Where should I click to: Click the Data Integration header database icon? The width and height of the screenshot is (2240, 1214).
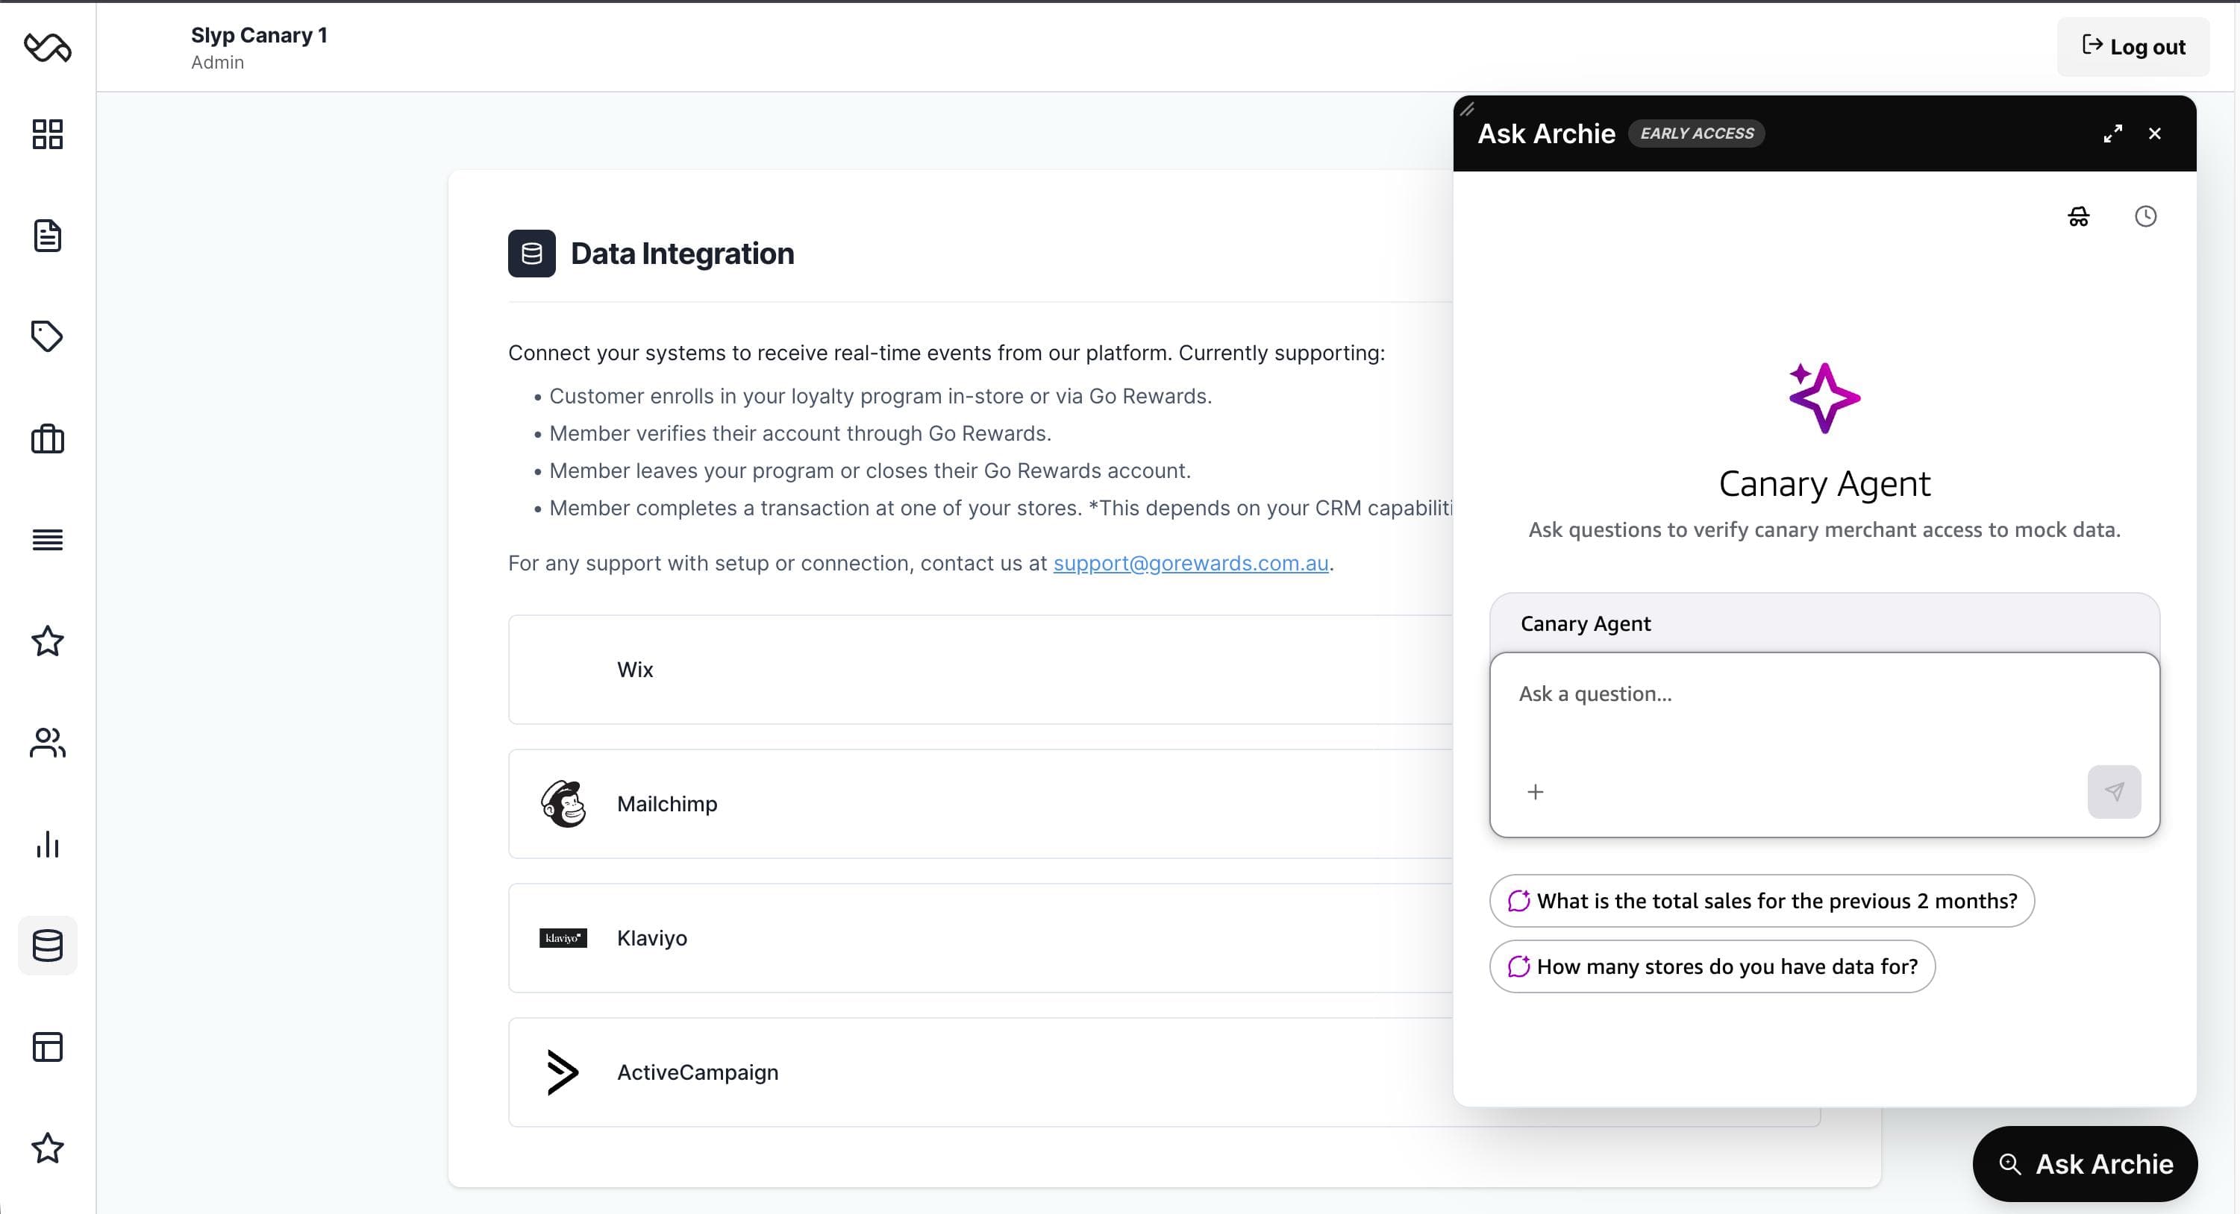(x=531, y=253)
